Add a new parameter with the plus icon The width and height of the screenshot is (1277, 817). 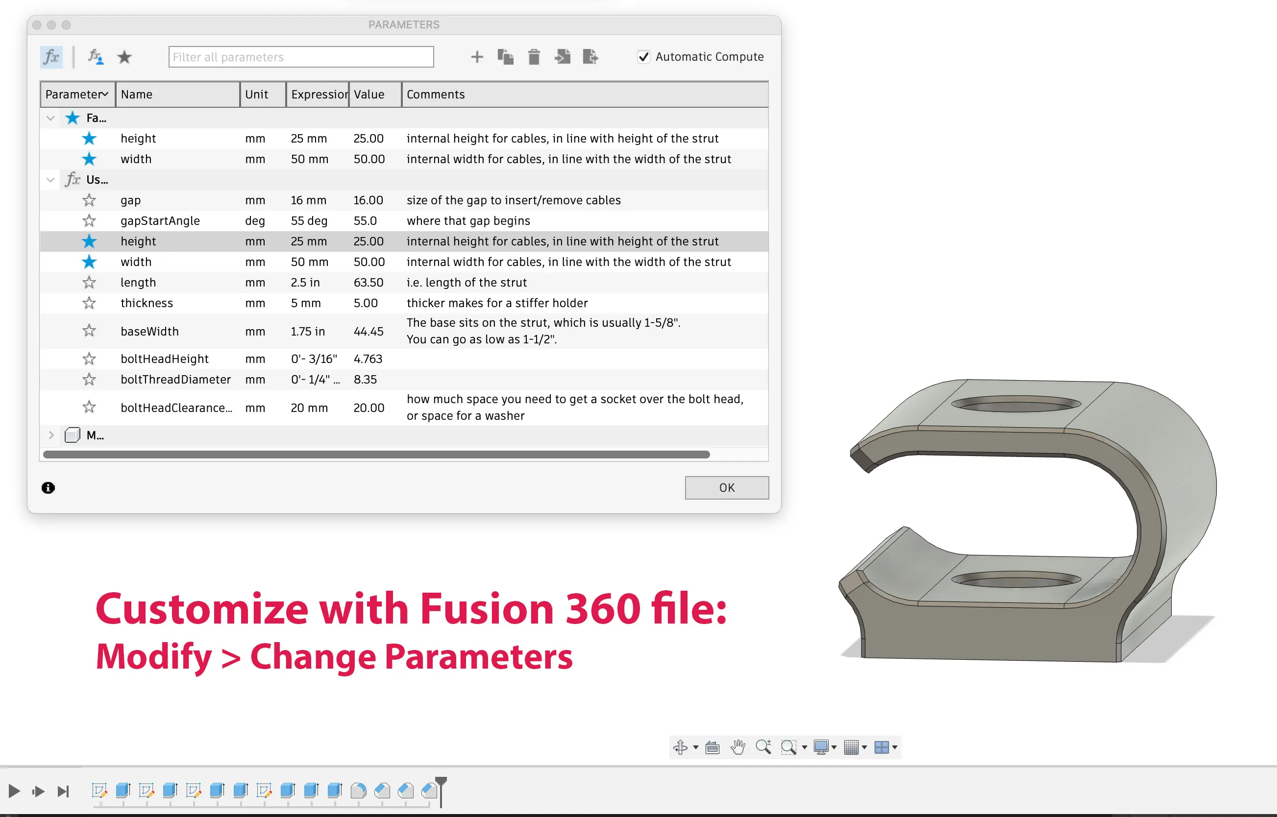[477, 57]
